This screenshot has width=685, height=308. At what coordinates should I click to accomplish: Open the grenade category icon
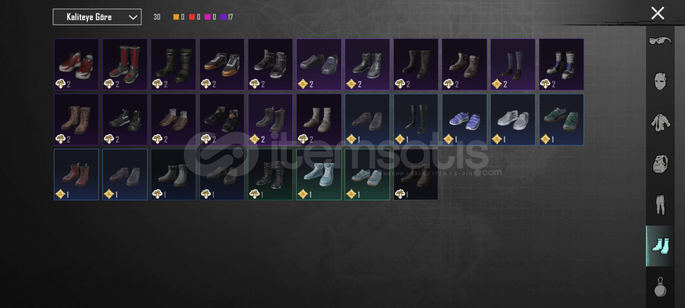coord(660,287)
